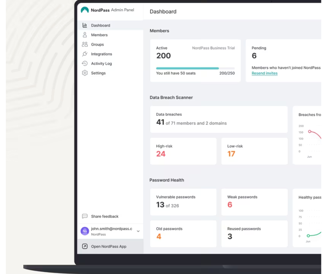Click the Activity Log clock icon
This screenshot has height=274, width=327.
point(85,63)
